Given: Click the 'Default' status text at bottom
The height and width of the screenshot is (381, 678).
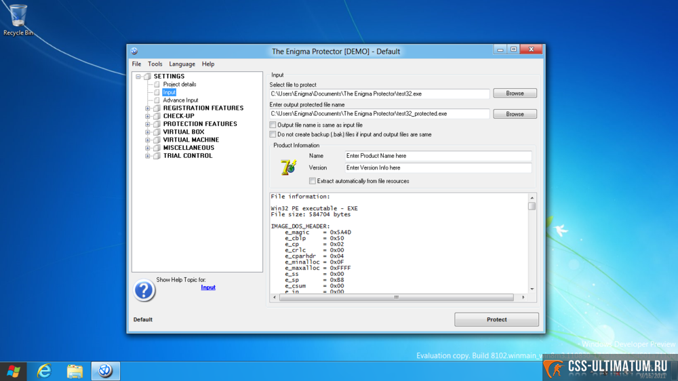Looking at the screenshot, I should tap(142, 319).
